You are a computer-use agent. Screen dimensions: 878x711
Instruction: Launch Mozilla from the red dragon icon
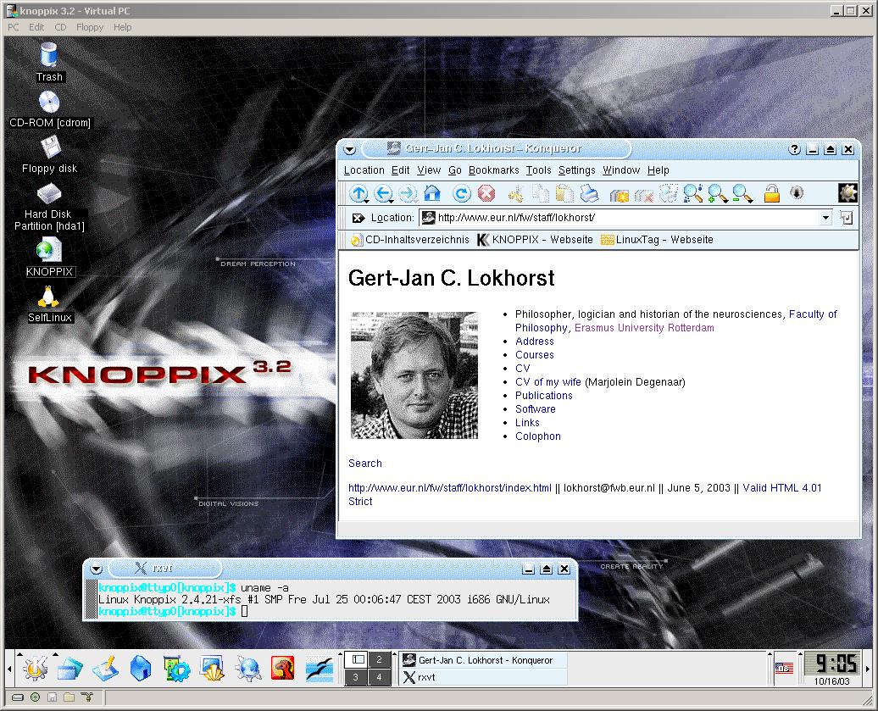click(283, 668)
